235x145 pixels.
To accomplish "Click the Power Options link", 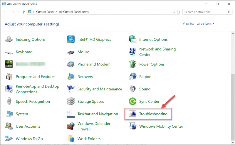I will pyautogui.click(x=152, y=64).
